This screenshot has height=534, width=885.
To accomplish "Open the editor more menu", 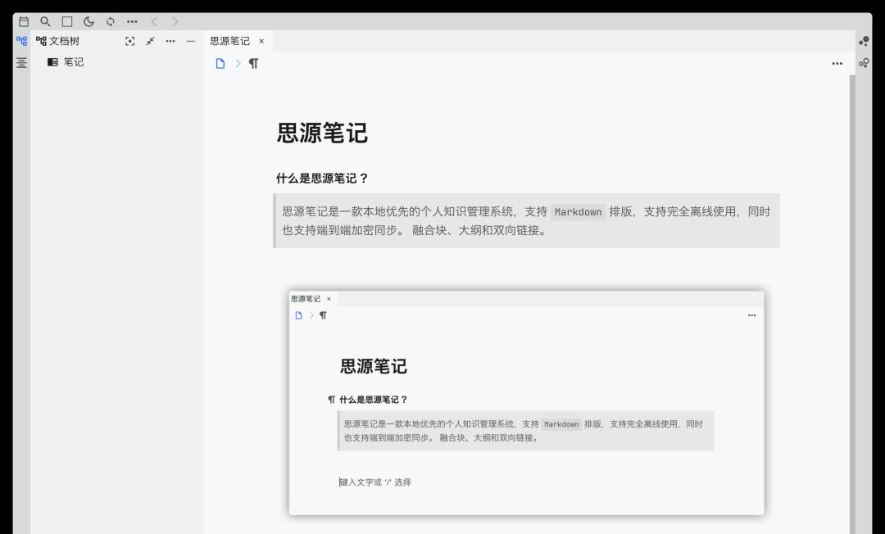I will [837, 64].
